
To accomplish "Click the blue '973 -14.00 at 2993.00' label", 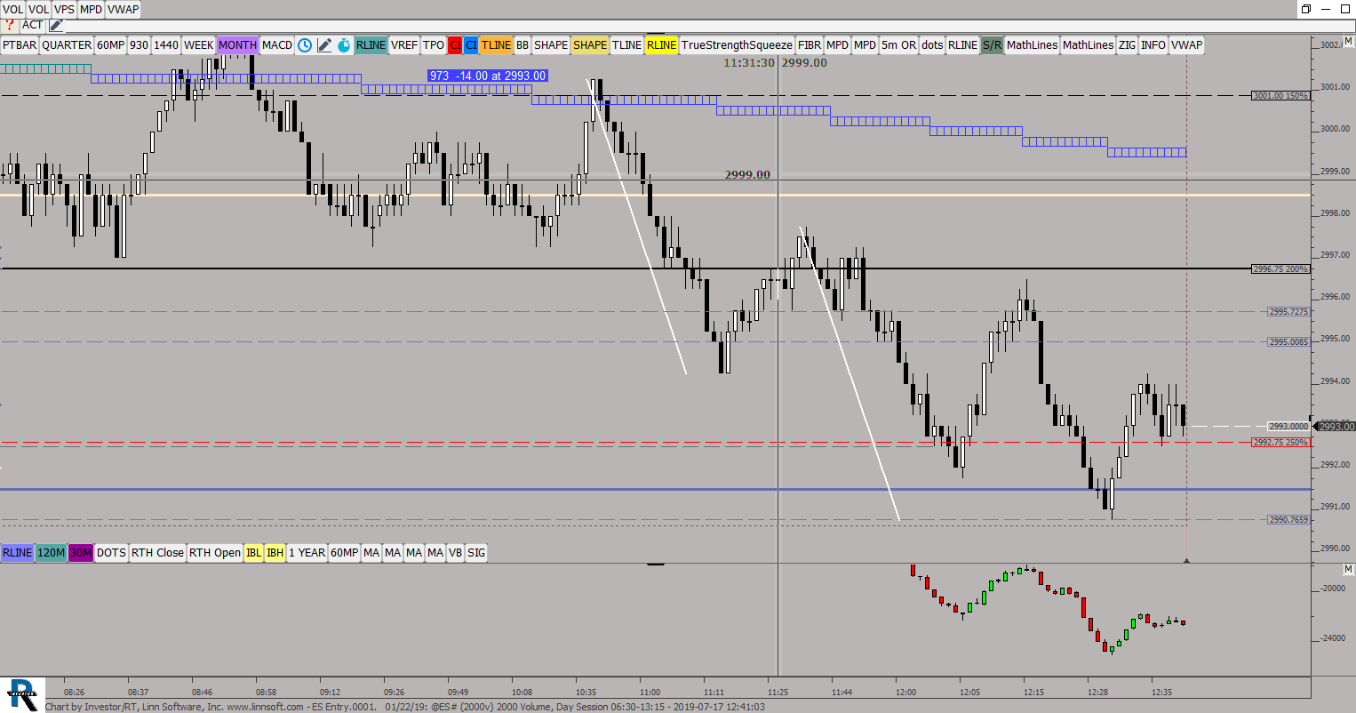I will (488, 76).
